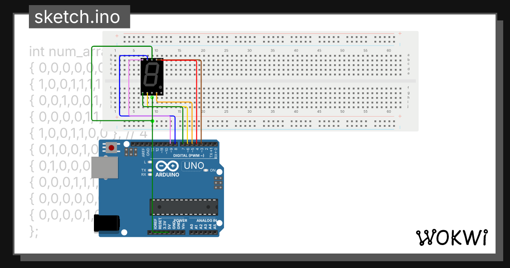The width and height of the screenshot is (510, 268).
Task: Click the L indicator LED
Action: 150,162
